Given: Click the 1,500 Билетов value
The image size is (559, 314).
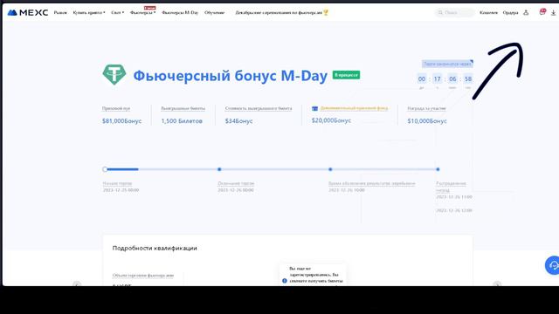Looking at the screenshot, I should pos(182,121).
